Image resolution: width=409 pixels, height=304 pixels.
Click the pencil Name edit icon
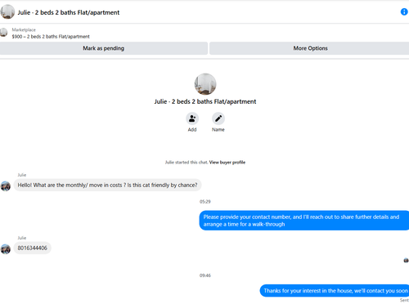pyautogui.click(x=218, y=118)
